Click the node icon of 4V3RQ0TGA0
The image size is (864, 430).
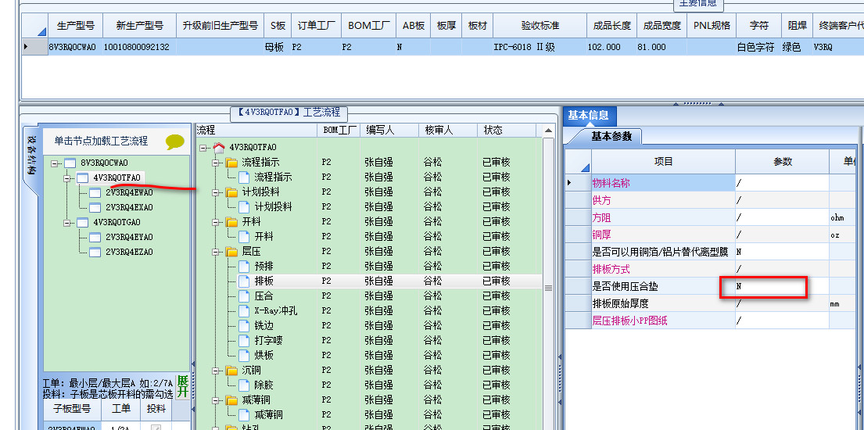(x=83, y=223)
